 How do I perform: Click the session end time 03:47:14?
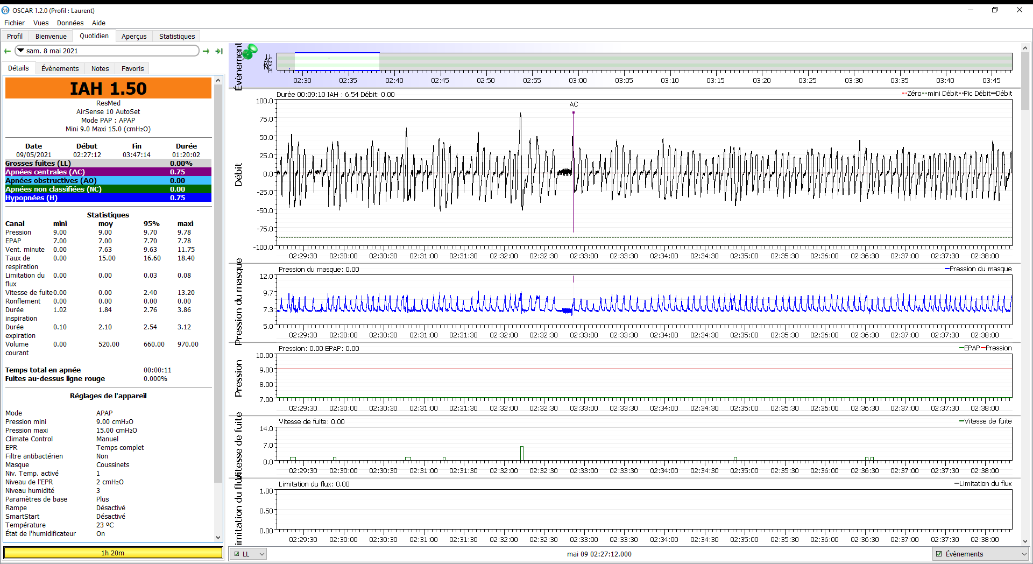tap(137, 155)
